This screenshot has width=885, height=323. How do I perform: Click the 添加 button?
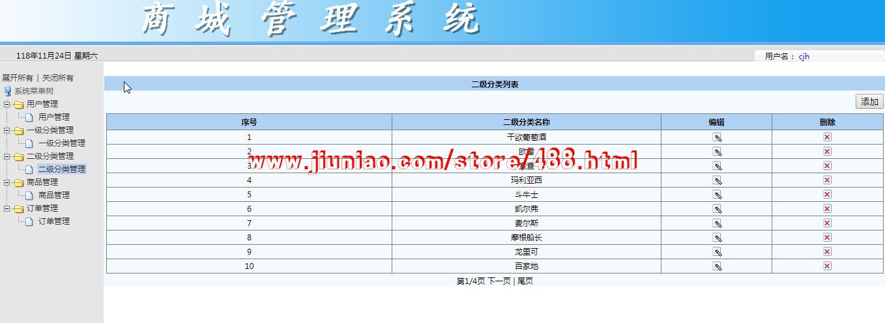pos(869,102)
